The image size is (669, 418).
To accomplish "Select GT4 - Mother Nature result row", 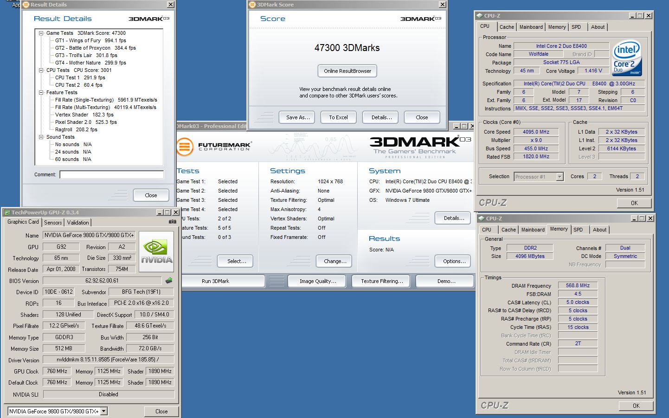I will (90, 63).
